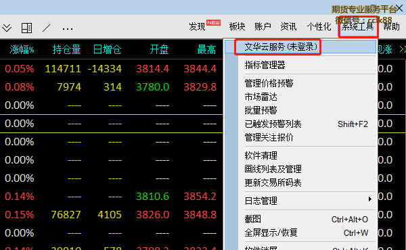Click the -14334 daily change cell

coord(105,69)
